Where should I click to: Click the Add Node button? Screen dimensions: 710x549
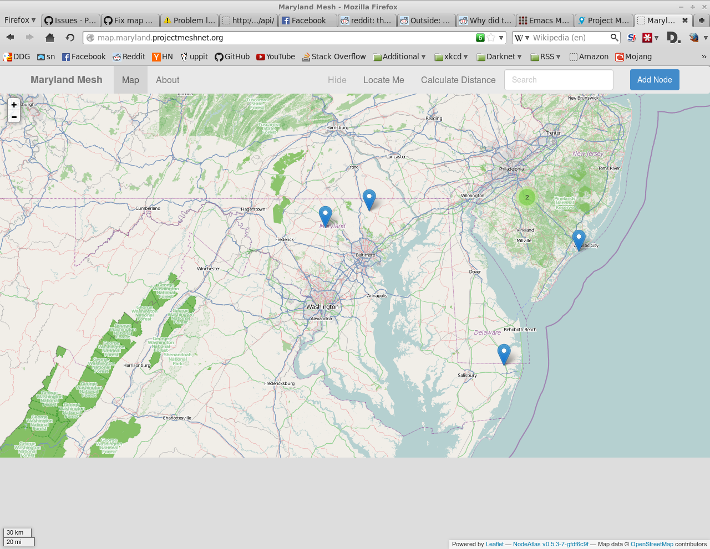pos(655,80)
